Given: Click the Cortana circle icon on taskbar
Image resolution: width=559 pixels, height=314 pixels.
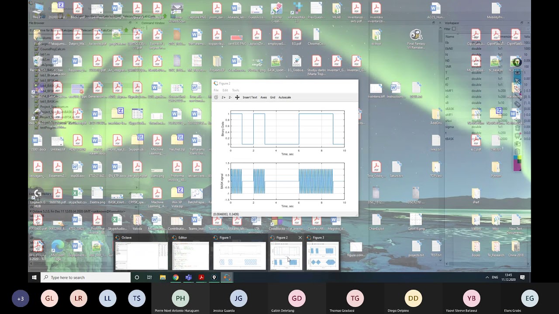Looking at the screenshot, I should 137,277.
